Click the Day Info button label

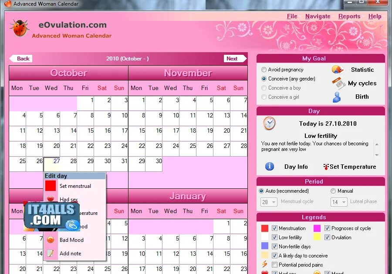(x=296, y=167)
